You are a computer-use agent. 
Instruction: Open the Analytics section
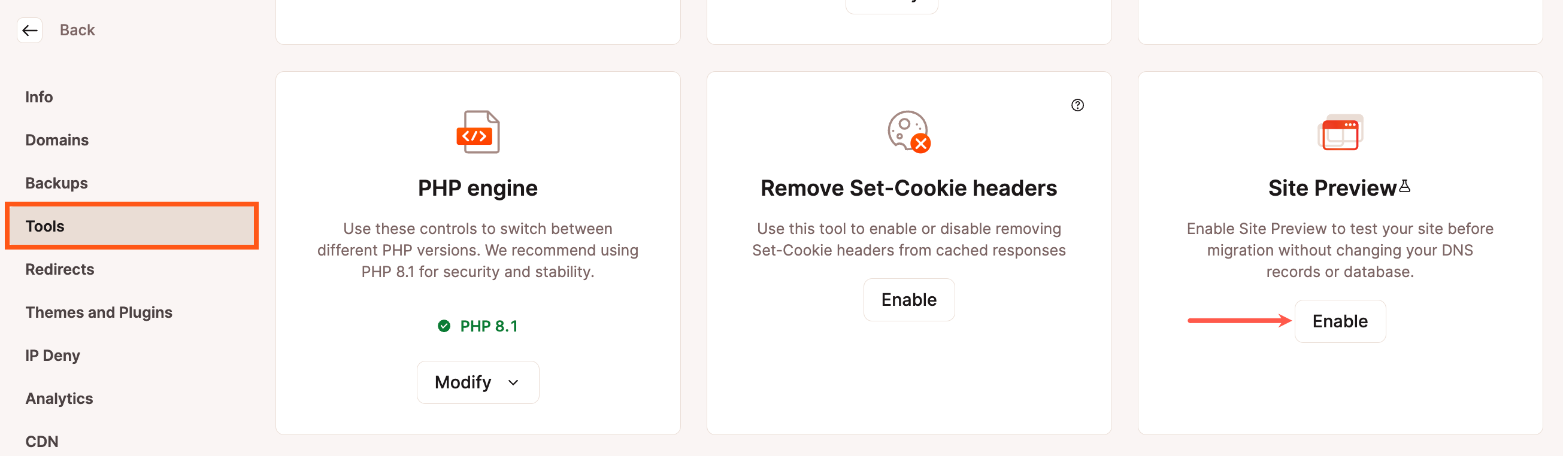coord(59,399)
